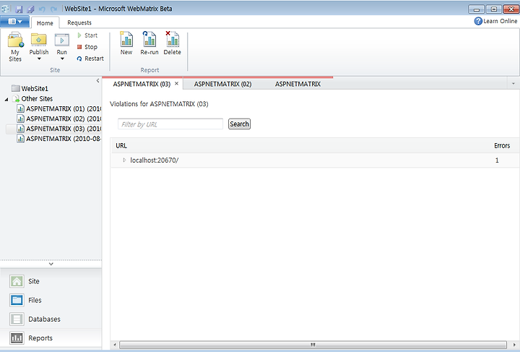The image size is (520, 352).
Task: Delete the report
Action: [172, 43]
